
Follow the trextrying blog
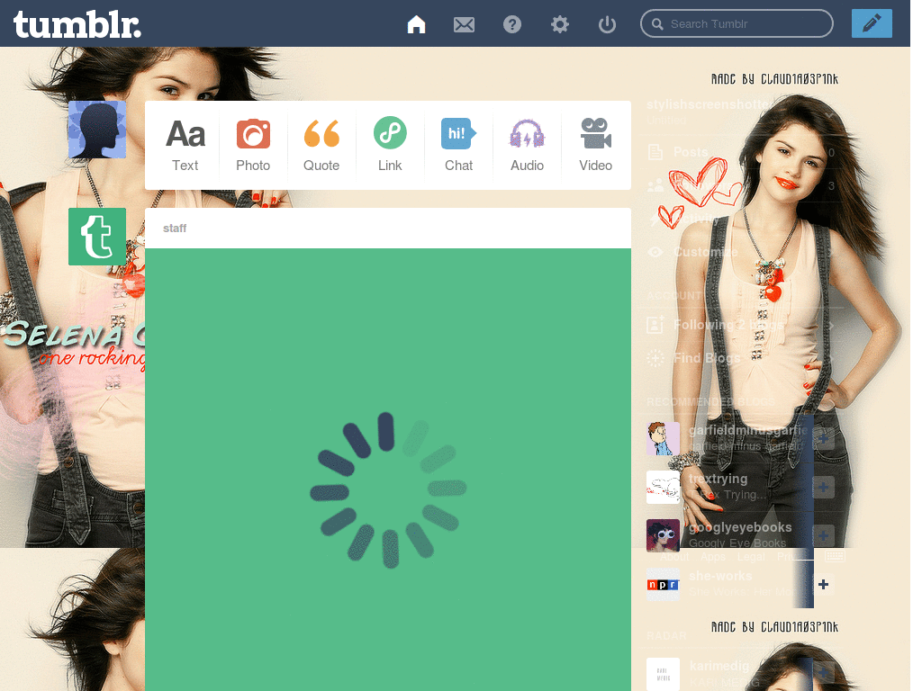tap(823, 487)
